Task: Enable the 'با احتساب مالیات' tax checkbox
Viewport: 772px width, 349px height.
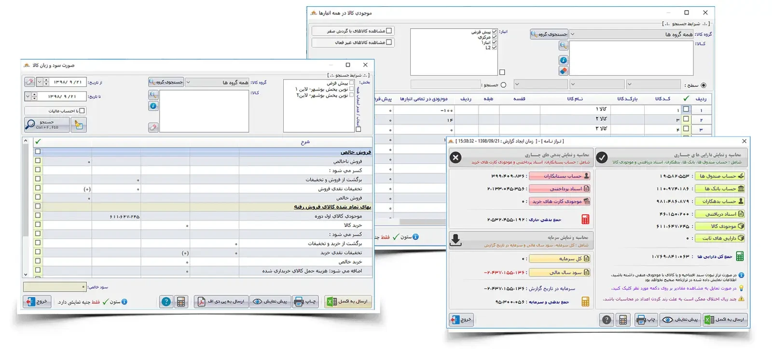Action: coord(82,111)
